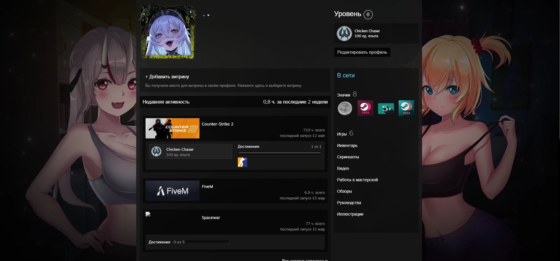560x261 pixels.
Task: Click the 723 ч. всего playtime text
Action: point(314,130)
